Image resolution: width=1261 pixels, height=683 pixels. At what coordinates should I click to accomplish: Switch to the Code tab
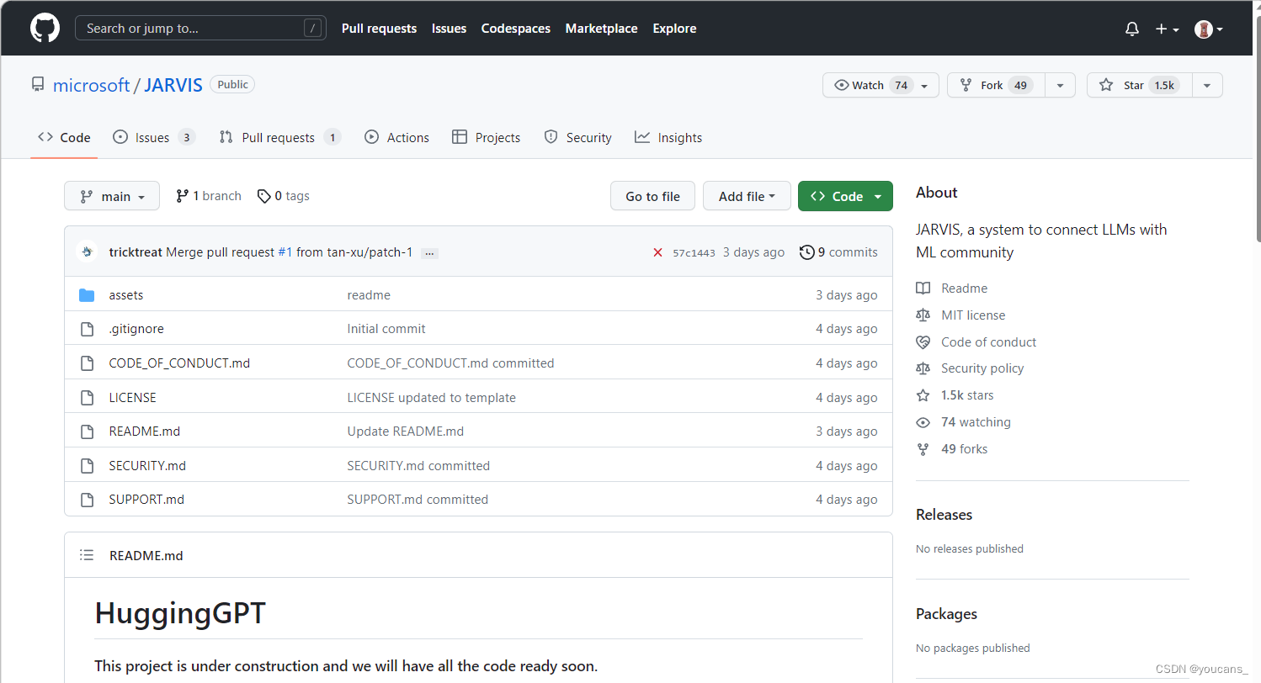[x=64, y=137]
